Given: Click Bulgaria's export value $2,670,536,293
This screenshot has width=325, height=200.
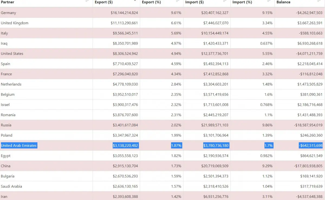Looking at the screenshot, I should [125, 176].
